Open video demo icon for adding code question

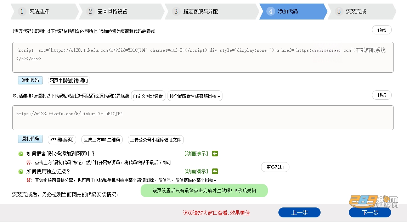[x=215, y=154]
